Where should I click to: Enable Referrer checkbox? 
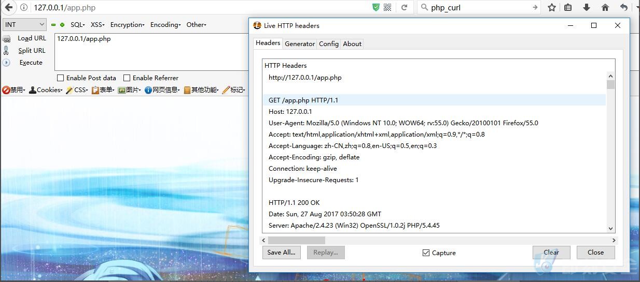point(127,78)
